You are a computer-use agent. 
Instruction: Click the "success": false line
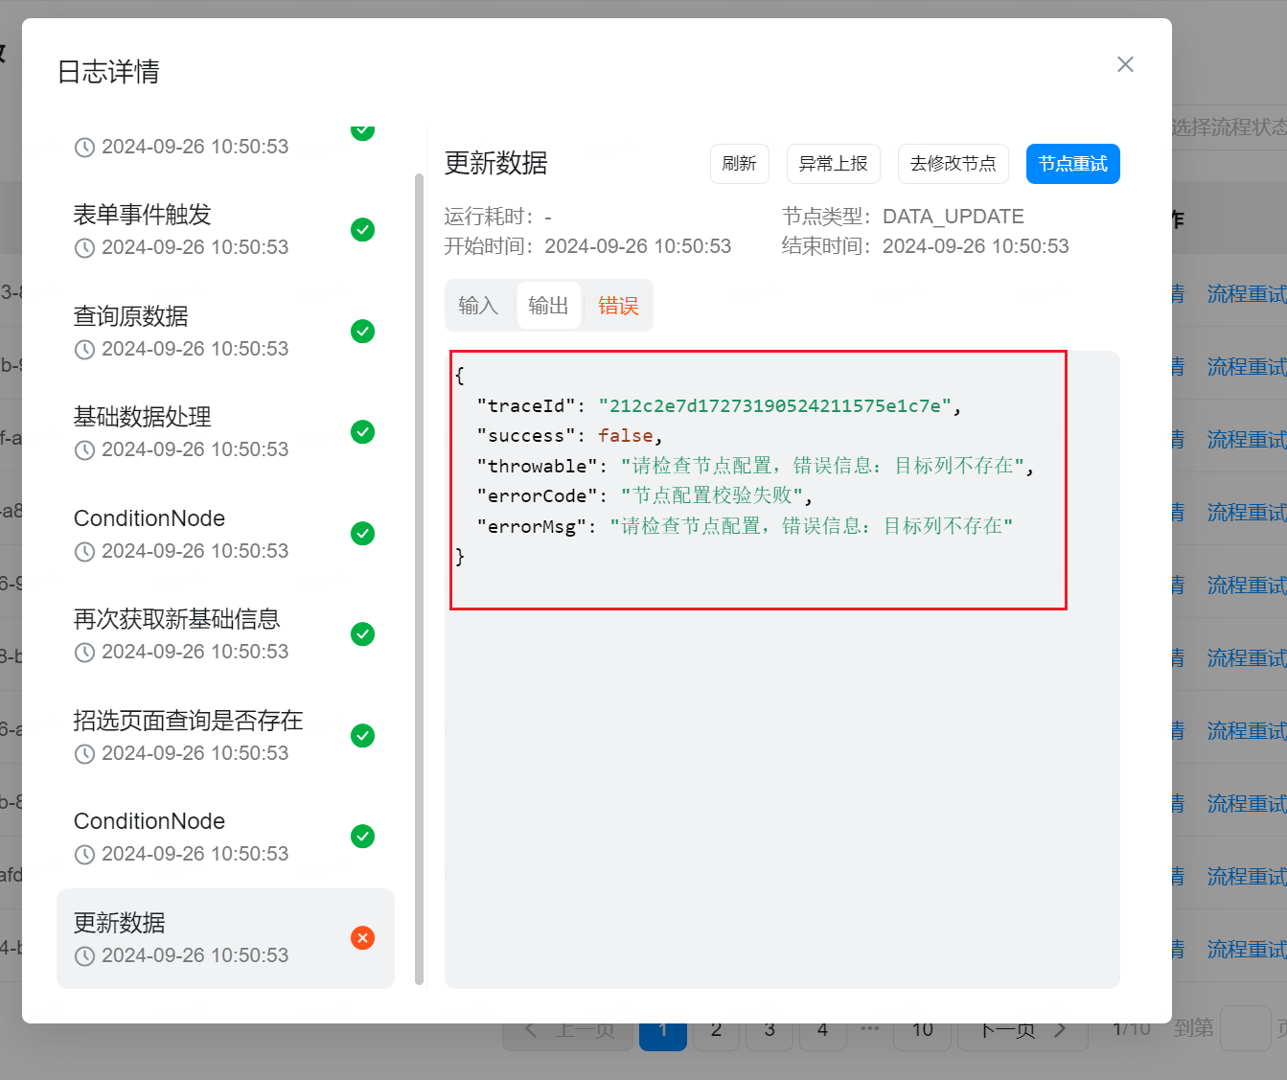tap(570, 436)
